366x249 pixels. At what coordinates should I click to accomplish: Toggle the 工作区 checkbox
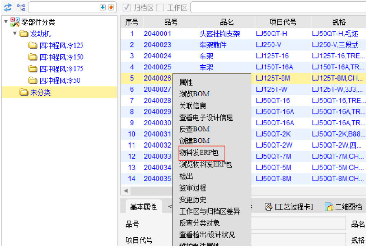pos(160,7)
